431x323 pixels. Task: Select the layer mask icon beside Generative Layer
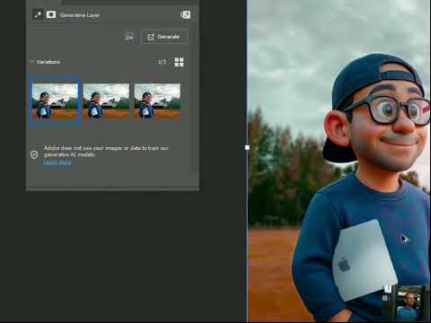(x=51, y=14)
